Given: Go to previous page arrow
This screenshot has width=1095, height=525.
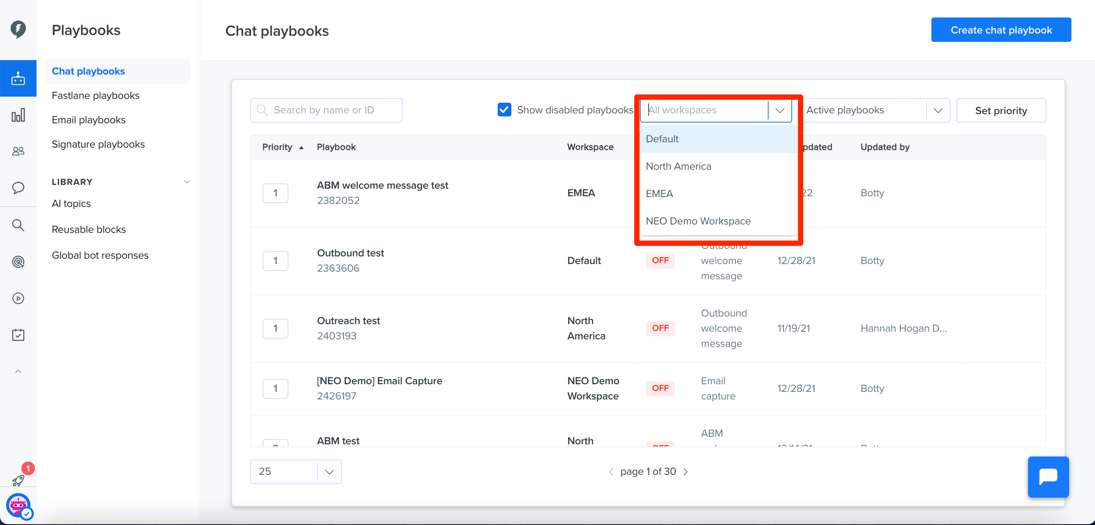Looking at the screenshot, I should 610,471.
